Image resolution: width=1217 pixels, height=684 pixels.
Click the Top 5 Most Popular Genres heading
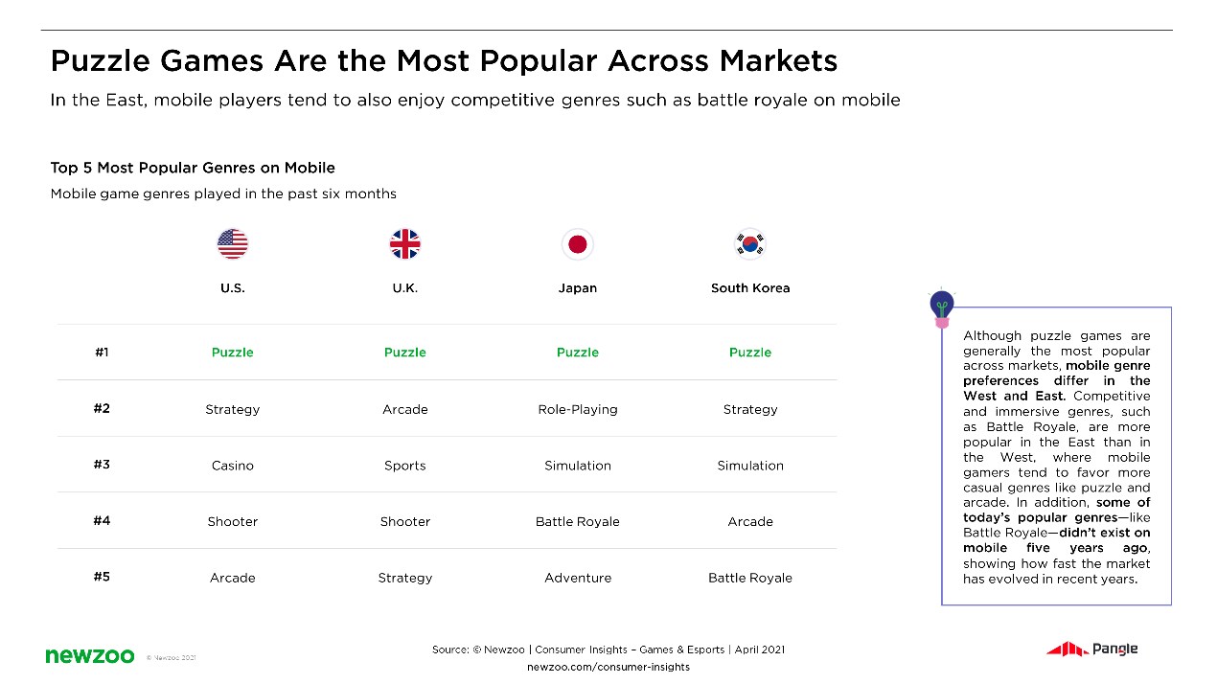(193, 168)
